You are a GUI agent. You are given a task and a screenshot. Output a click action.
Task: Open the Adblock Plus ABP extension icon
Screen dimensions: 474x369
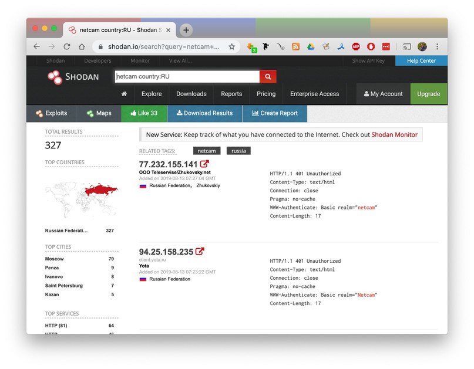click(x=356, y=46)
